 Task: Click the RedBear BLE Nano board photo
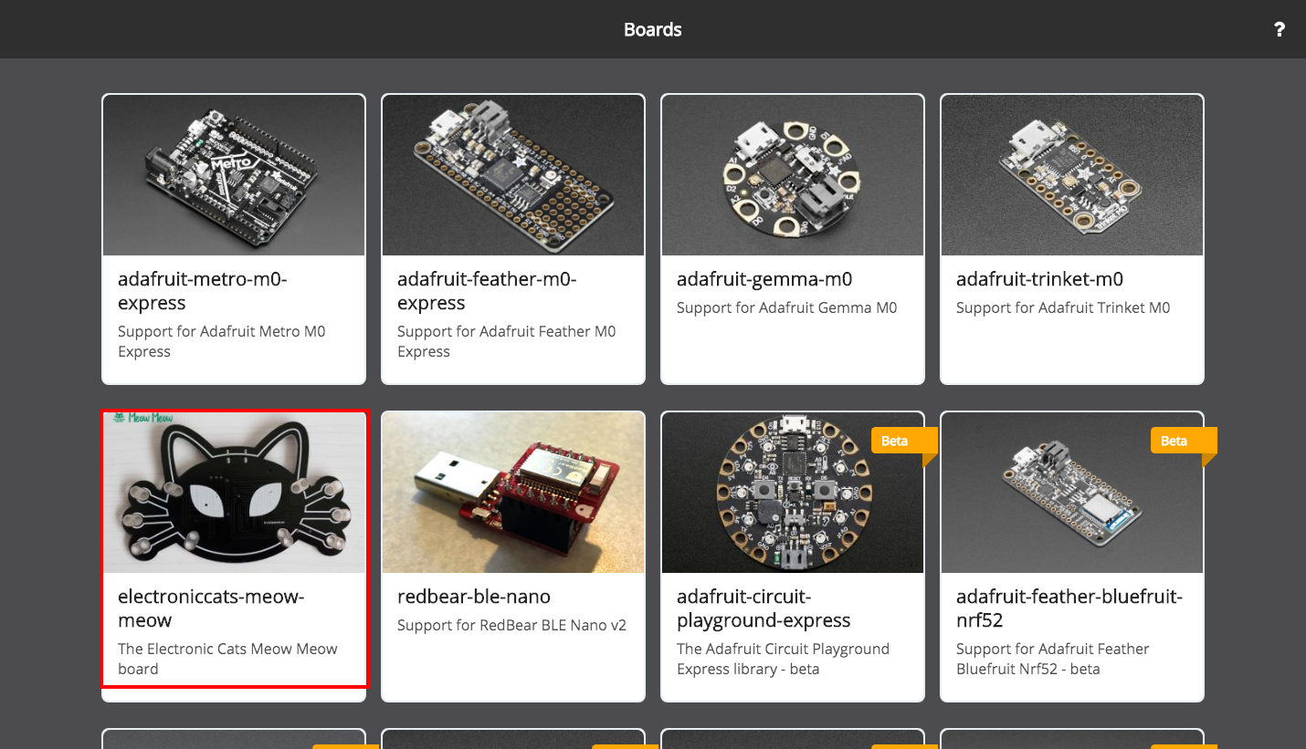click(512, 491)
